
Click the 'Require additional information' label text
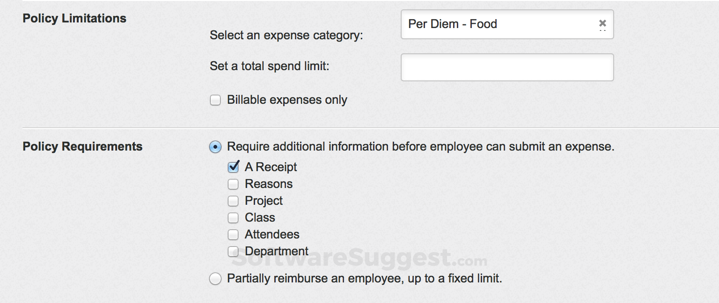coord(420,146)
